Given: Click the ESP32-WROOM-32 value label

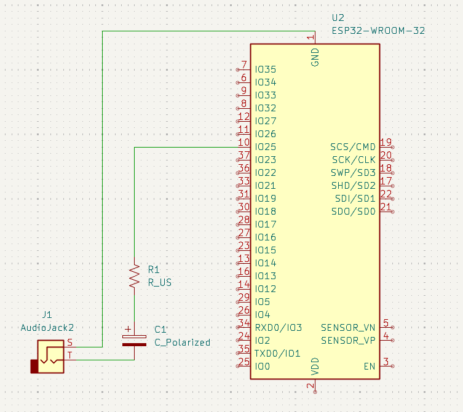Looking at the screenshot, I should [378, 30].
